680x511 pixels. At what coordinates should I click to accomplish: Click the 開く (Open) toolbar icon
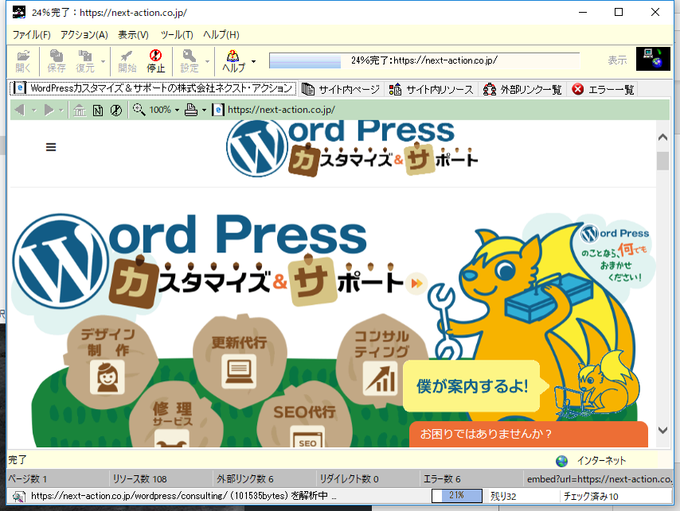23,61
